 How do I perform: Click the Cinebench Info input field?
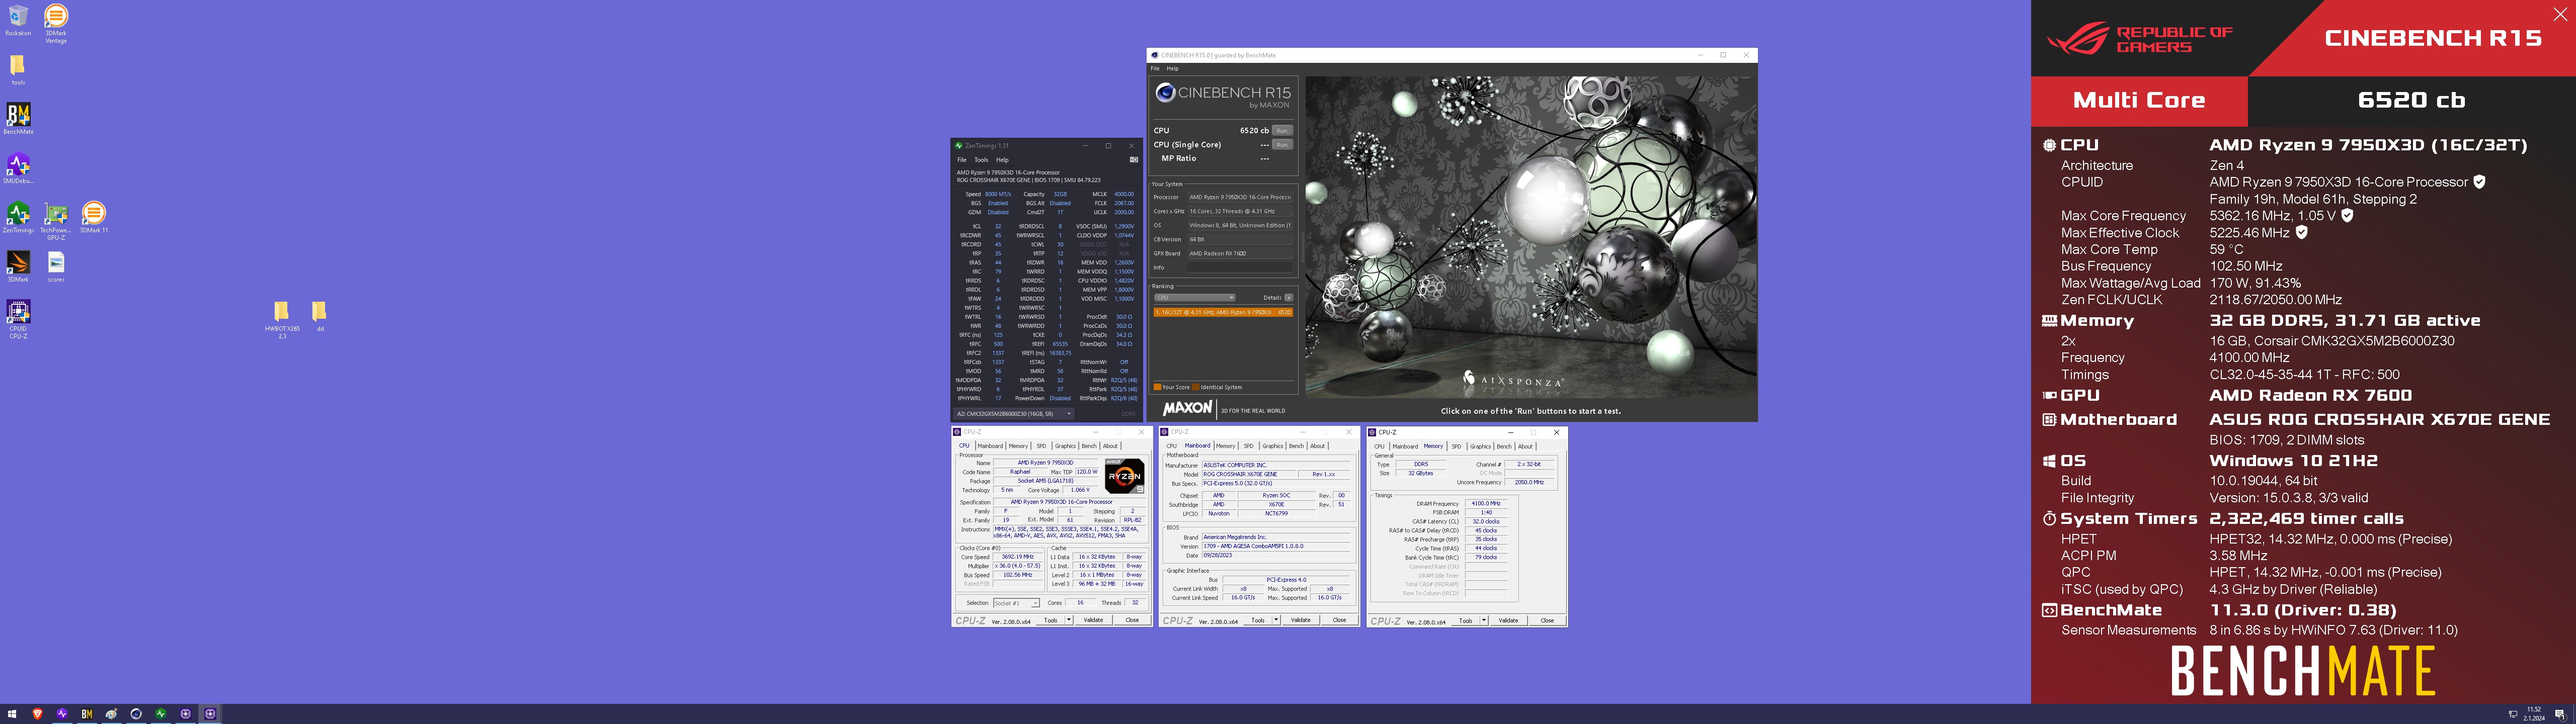click(x=1240, y=267)
